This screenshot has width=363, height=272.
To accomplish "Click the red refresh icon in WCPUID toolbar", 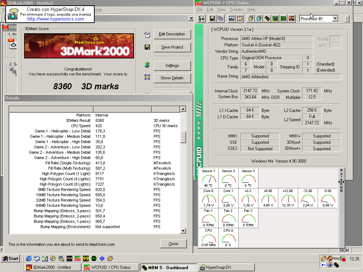I will [x=240, y=18].
